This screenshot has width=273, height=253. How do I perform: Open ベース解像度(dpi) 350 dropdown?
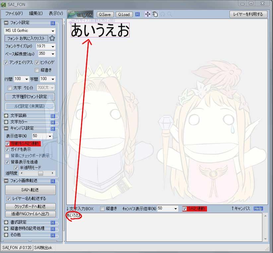[53, 54]
